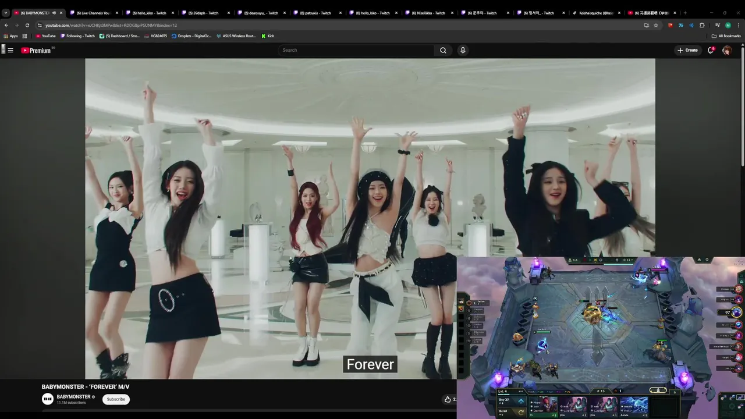The height and width of the screenshot is (419, 745).
Task: Close the patsukis - Twitch tab
Action: 340,13
